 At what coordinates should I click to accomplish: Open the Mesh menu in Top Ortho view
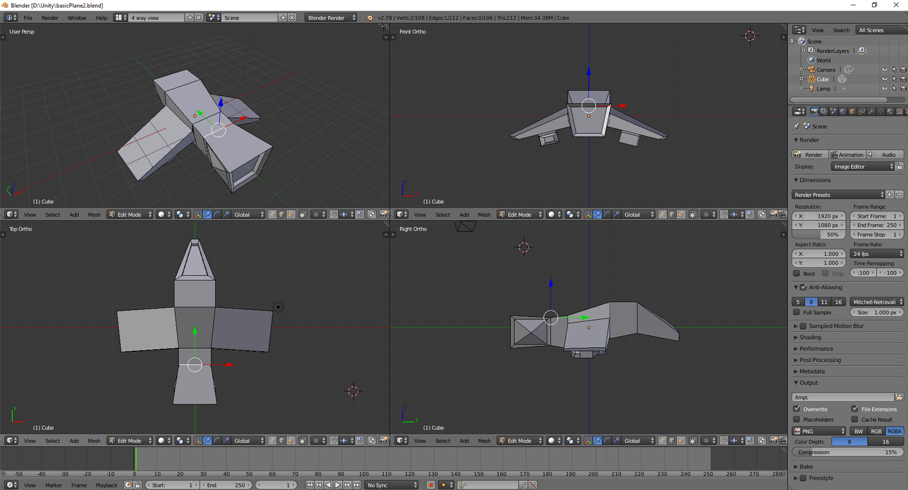(94, 441)
